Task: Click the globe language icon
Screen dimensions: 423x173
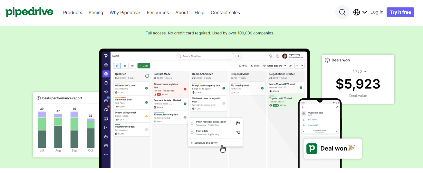Action: pos(356,12)
